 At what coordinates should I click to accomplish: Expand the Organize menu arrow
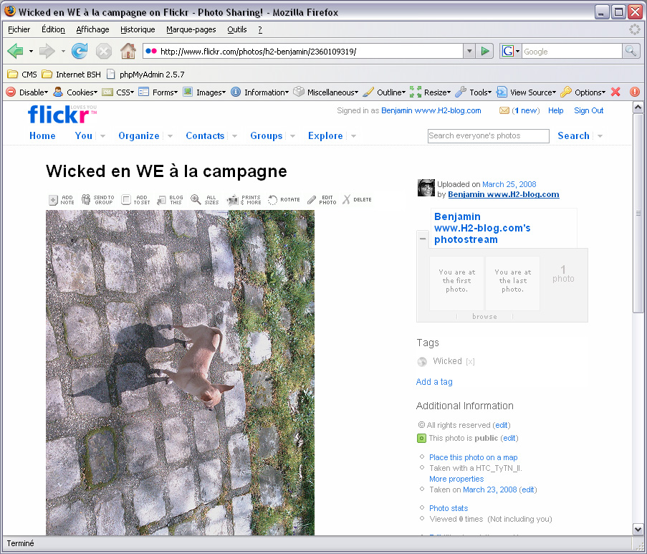[170, 136]
